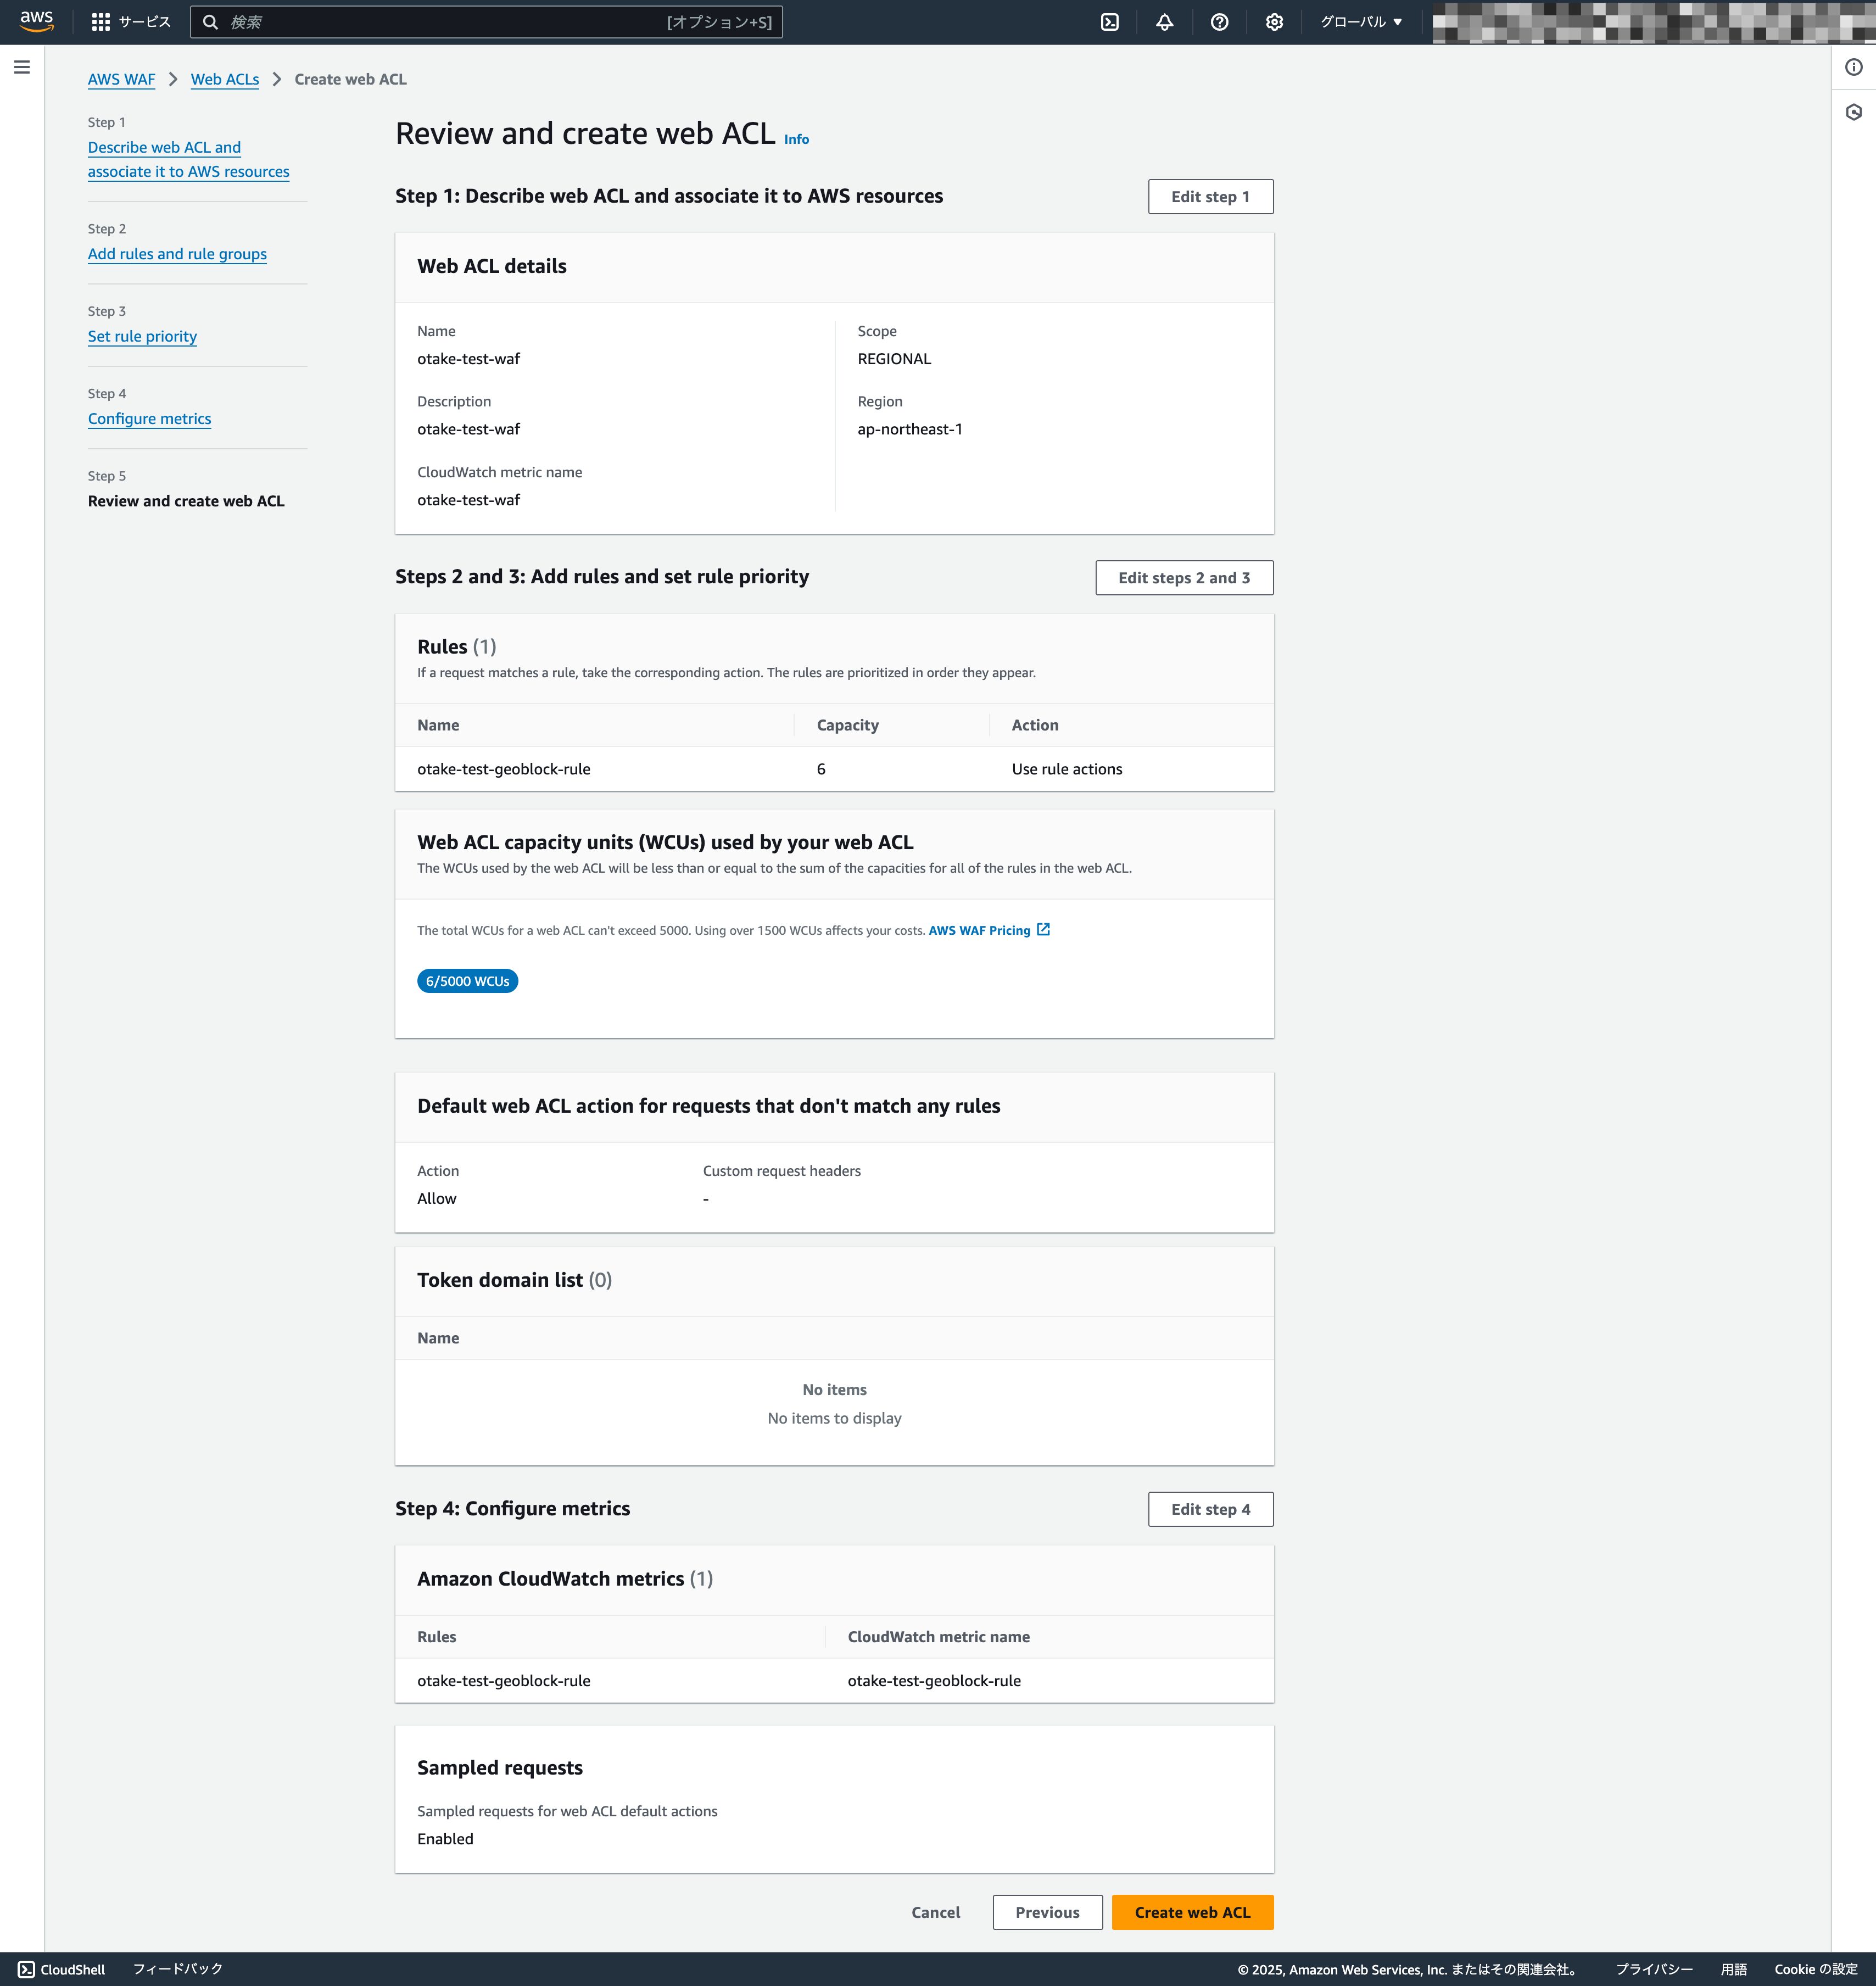Go to Web ACLs breadcrumb
This screenshot has height=1986, width=1876.
[x=225, y=79]
